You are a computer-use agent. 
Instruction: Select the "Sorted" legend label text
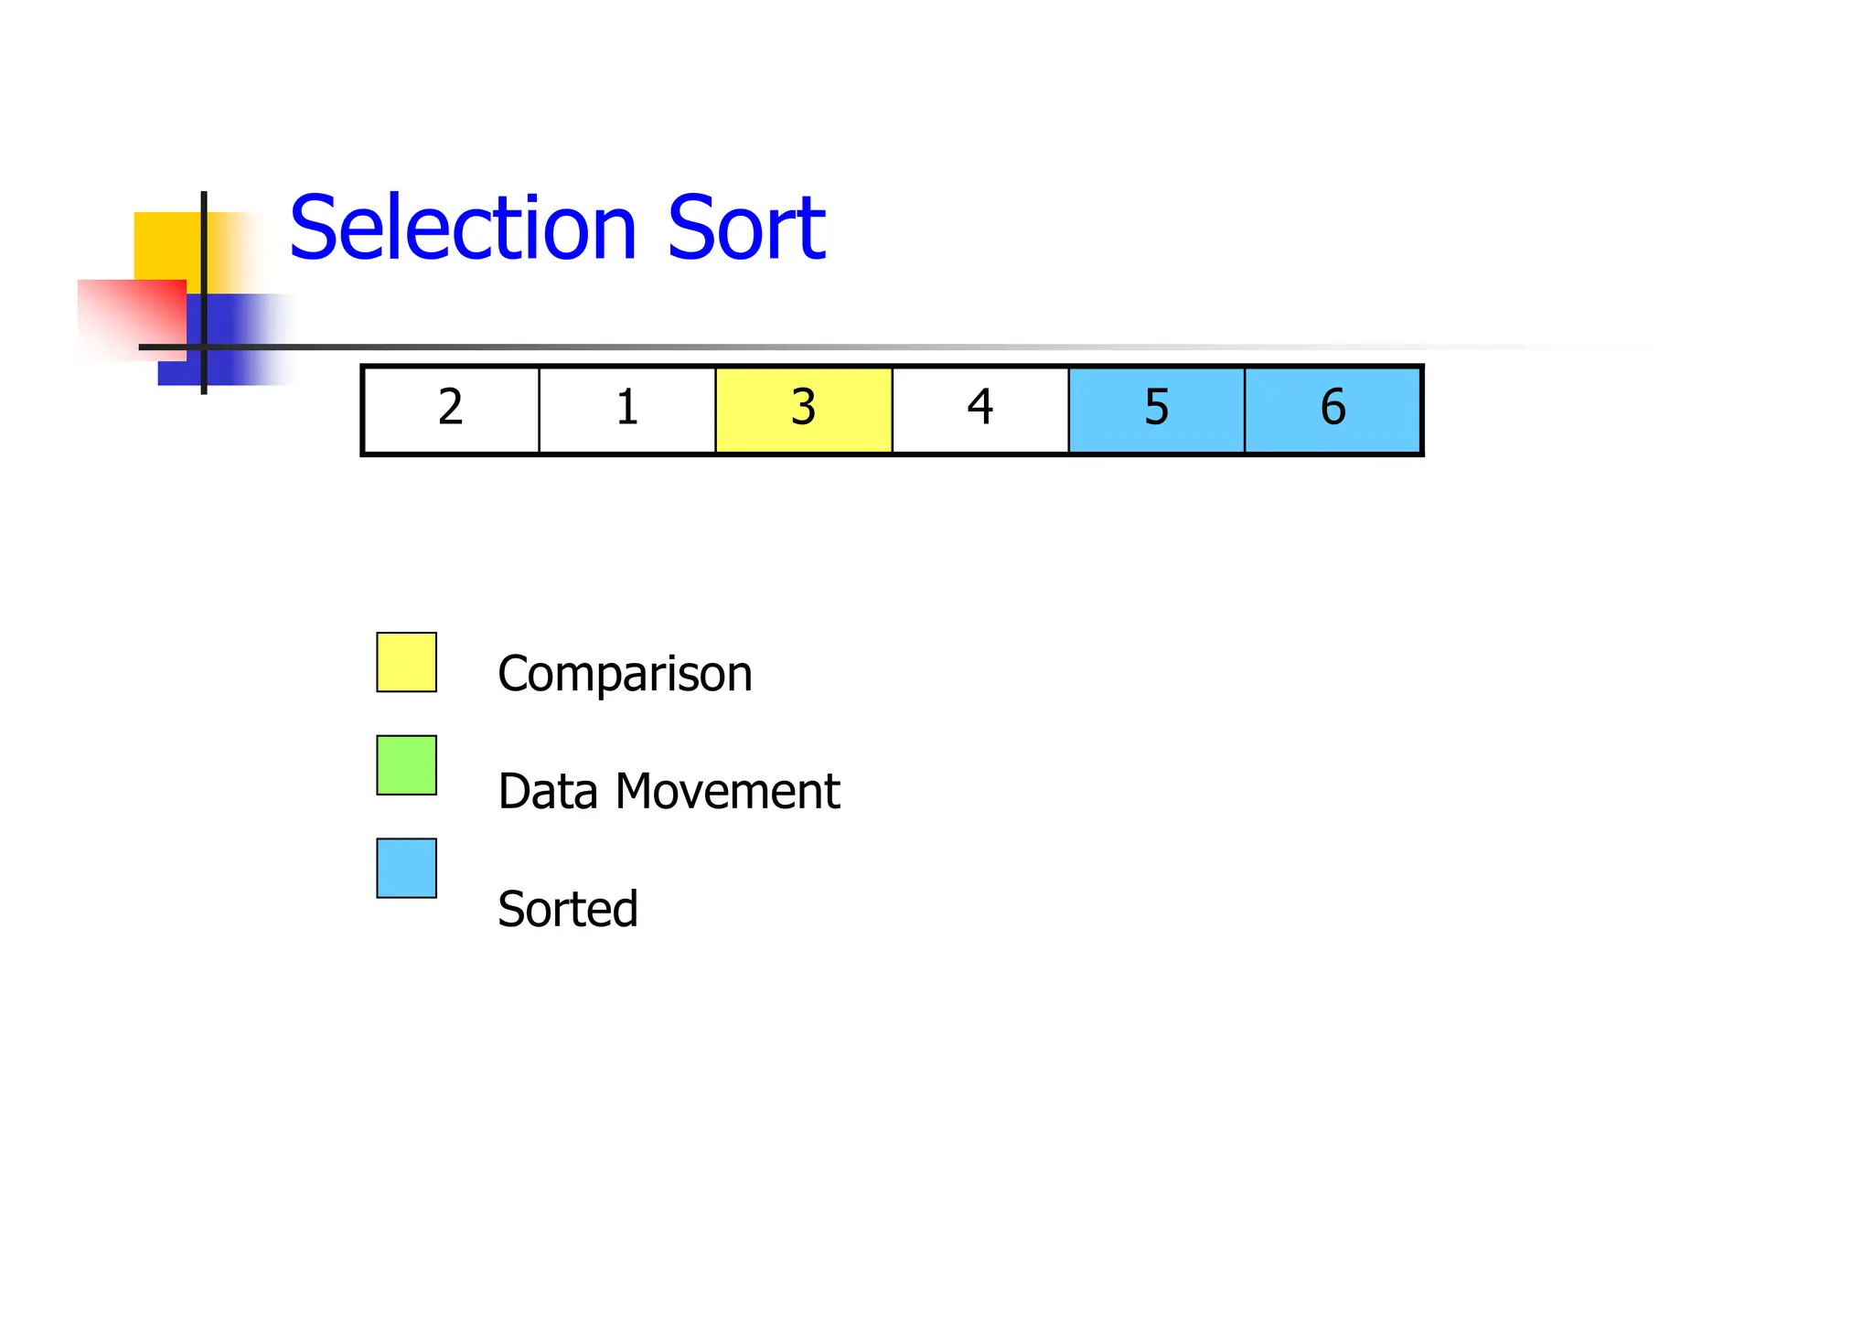[x=567, y=910]
